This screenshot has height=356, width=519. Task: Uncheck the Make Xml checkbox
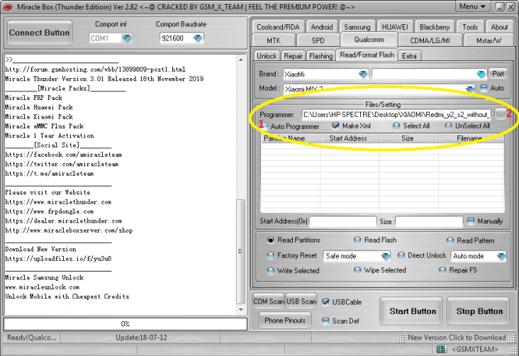335,126
